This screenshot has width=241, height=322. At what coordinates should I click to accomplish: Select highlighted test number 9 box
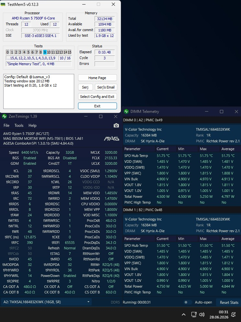[45, 52]
